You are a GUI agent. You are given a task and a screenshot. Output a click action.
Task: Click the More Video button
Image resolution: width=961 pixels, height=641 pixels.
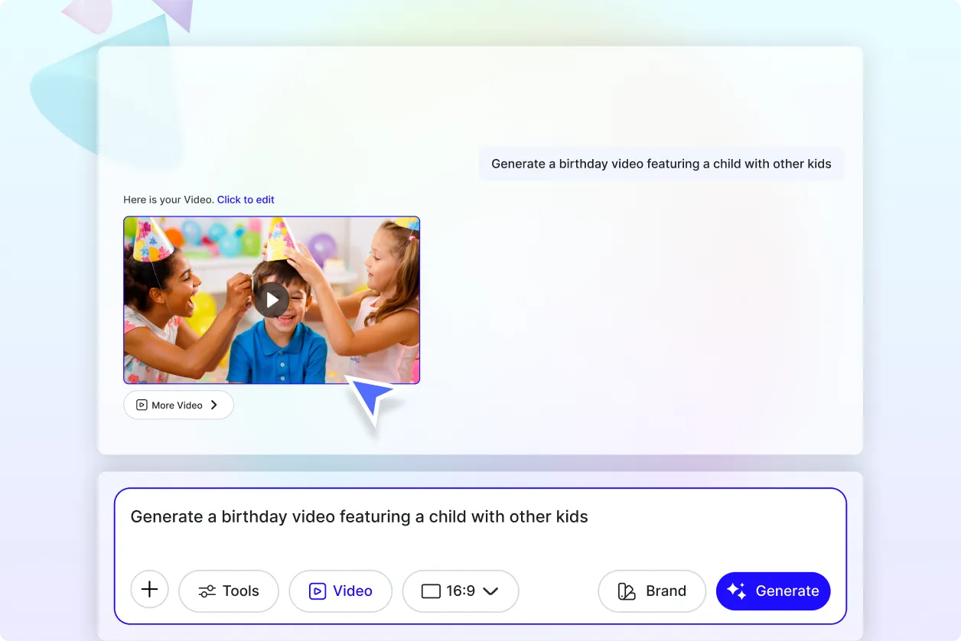(178, 405)
